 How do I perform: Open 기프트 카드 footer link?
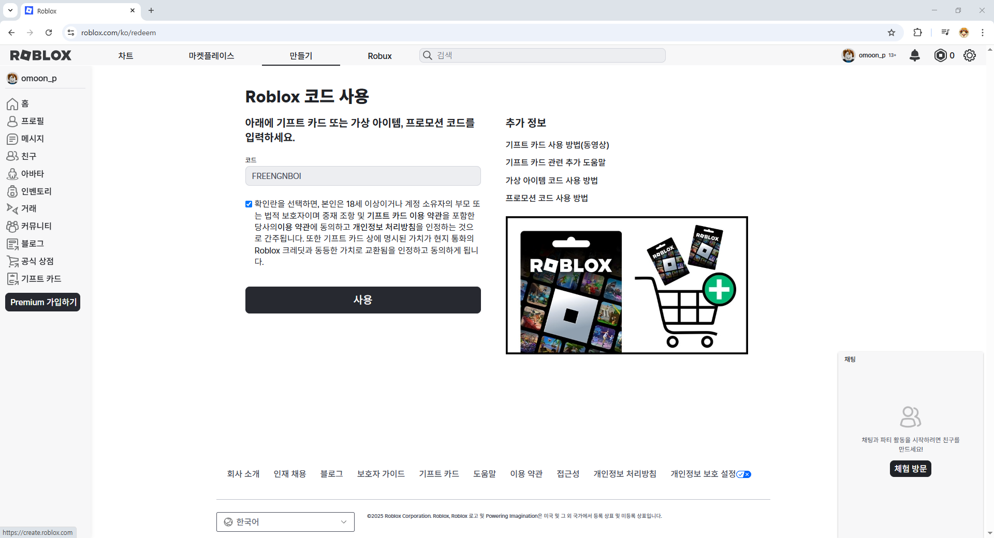point(439,474)
